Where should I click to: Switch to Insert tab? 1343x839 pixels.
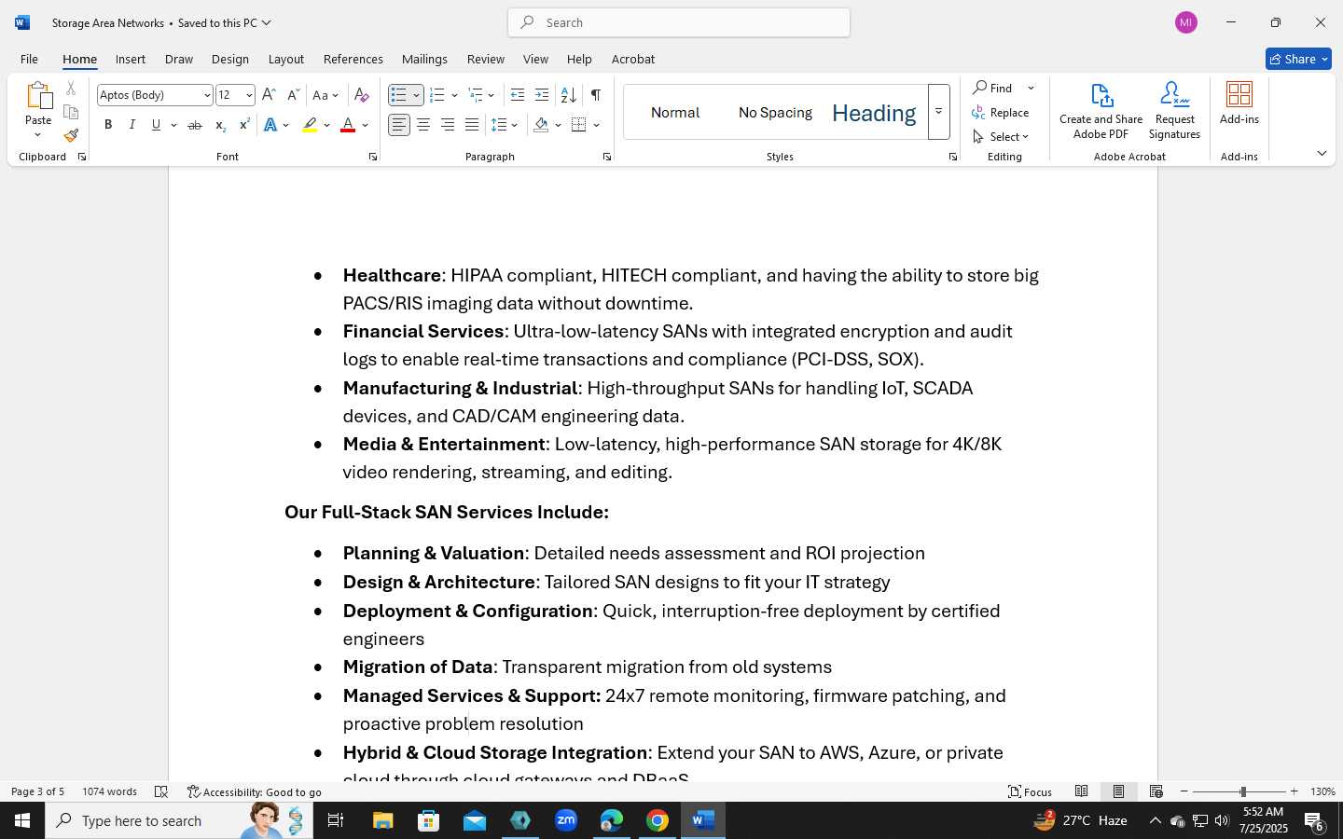pyautogui.click(x=131, y=59)
